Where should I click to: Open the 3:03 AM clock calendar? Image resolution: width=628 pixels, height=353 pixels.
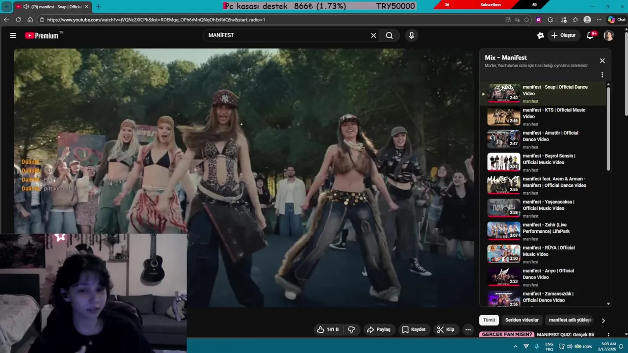point(608,346)
